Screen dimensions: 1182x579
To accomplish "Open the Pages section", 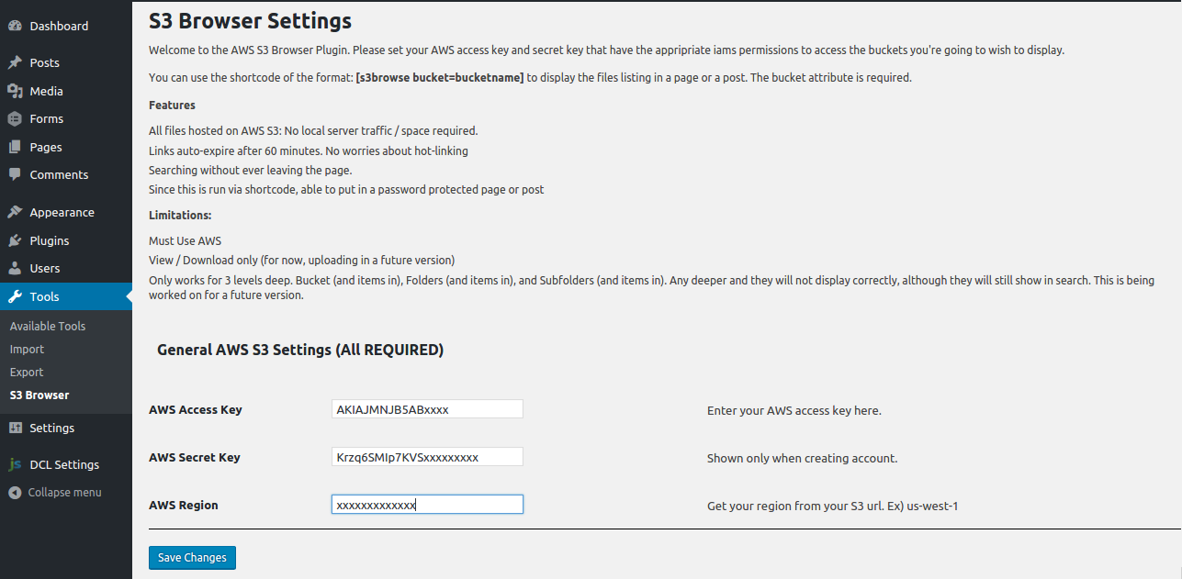I will [66, 147].
